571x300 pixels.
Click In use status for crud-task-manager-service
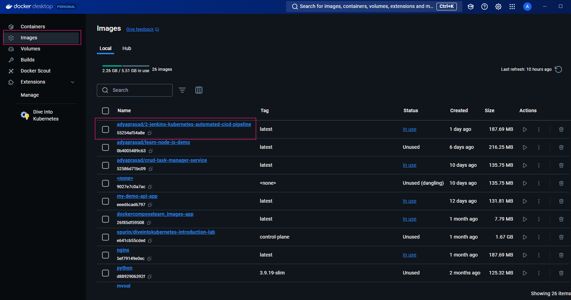click(409, 165)
